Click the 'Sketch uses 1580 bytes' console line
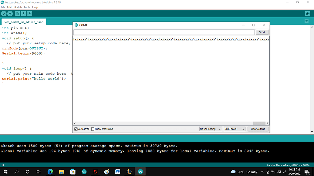314x176 pixels. [x=89, y=146]
